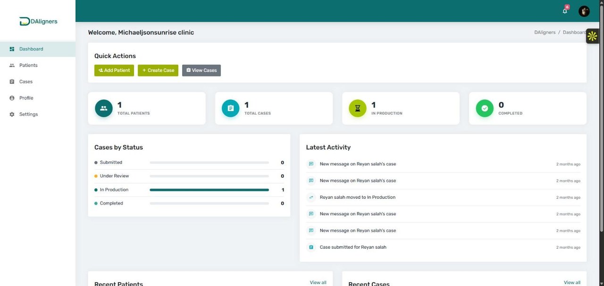Image resolution: width=604 pixels, height=286 pixels.
Task: Open Profile in the sidebar
Action: [38, 98]
